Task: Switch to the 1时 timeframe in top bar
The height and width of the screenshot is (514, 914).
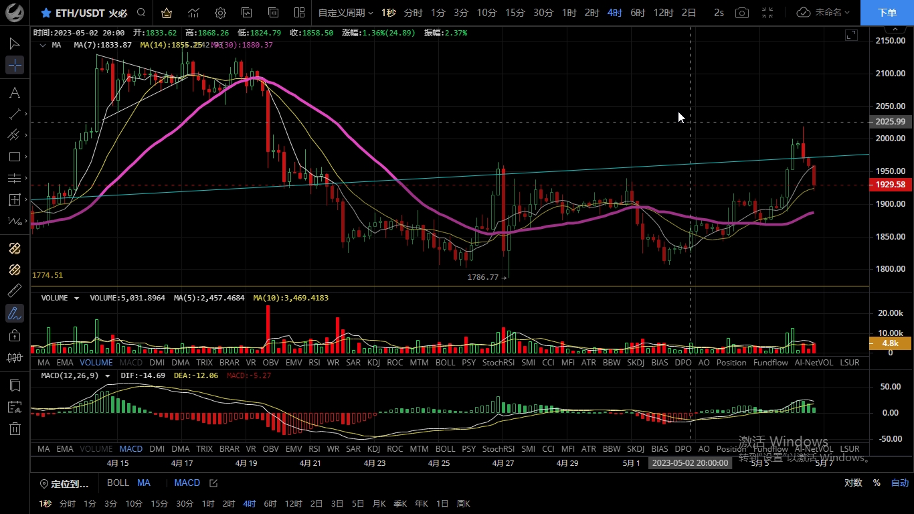Action: click(x=569, y=13)
